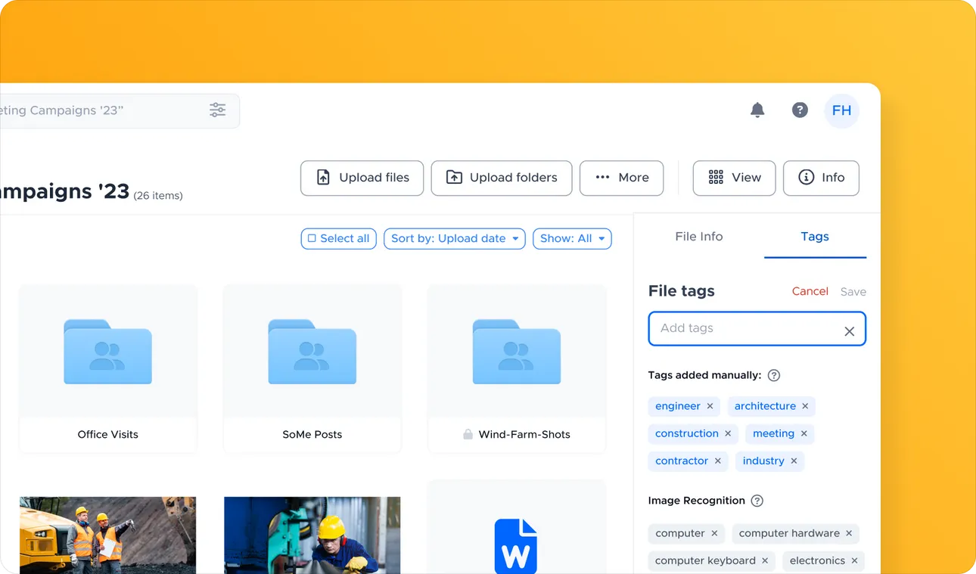
Task: Open search filter settings icon
Action: (x=218, y=110)
